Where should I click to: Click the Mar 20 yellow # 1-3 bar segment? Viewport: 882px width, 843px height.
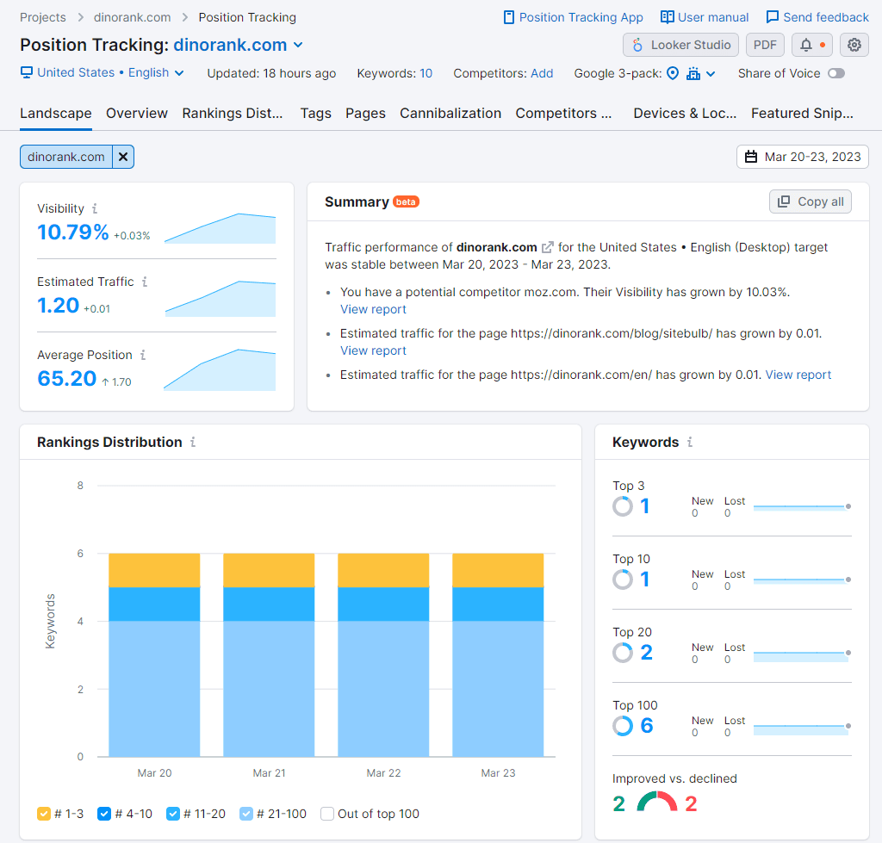[154, 570]
